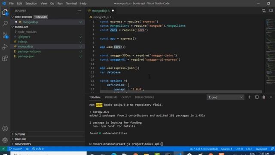275x155 pixels.
Task: Click the open changes icon in editor toolbar
Action: tap(264, 11)
